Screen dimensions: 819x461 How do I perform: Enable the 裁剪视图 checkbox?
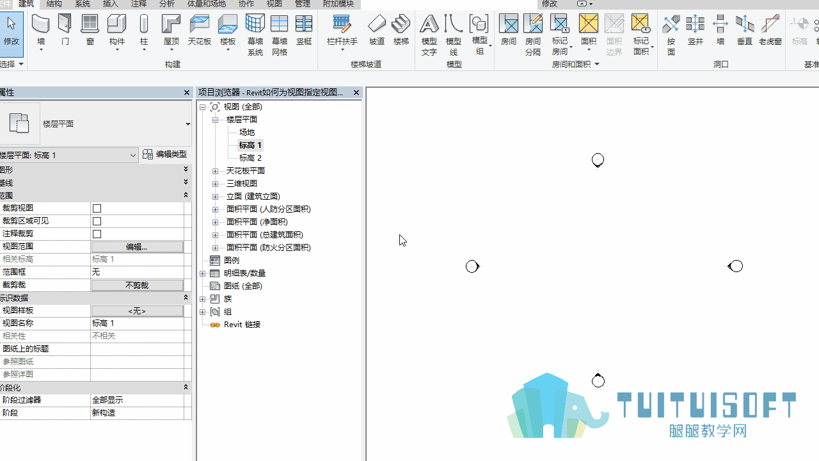pyautogui.click(x=97, y=209)
